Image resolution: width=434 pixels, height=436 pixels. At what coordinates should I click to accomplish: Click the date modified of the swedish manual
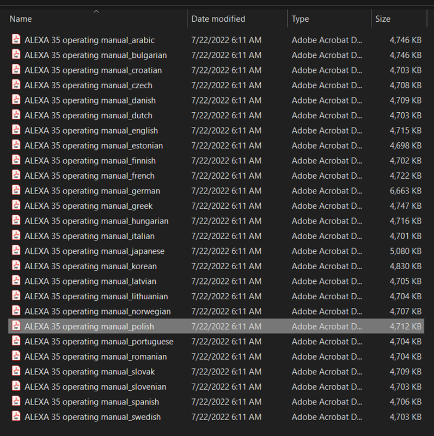(227, 417)
